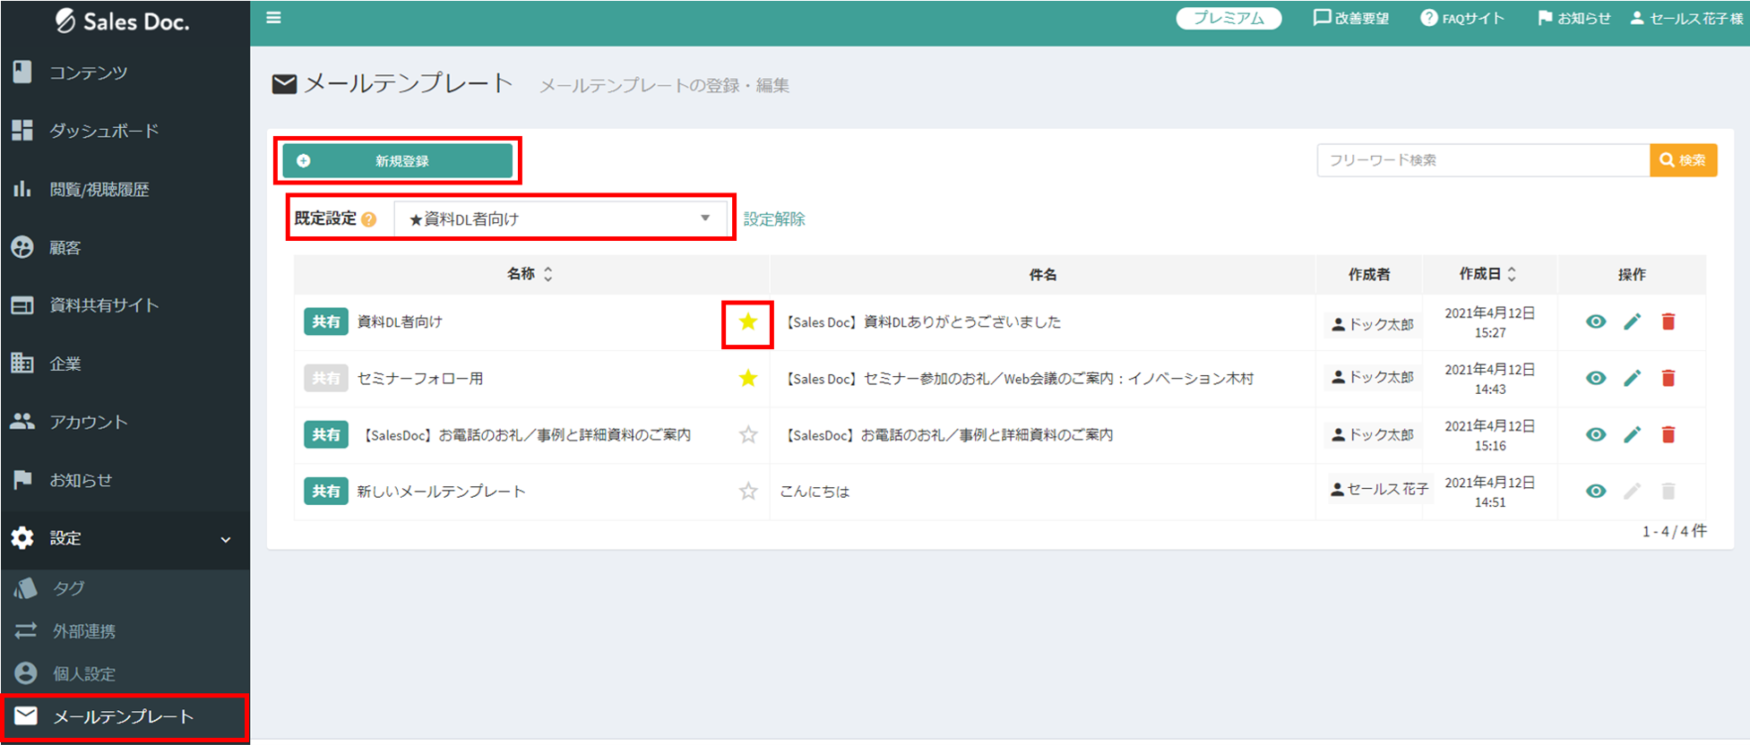Preview 新しいメールテンプレート using eye icon
The width and height of the screenshot is (1750, 745).
click(x=1596, y=492)
